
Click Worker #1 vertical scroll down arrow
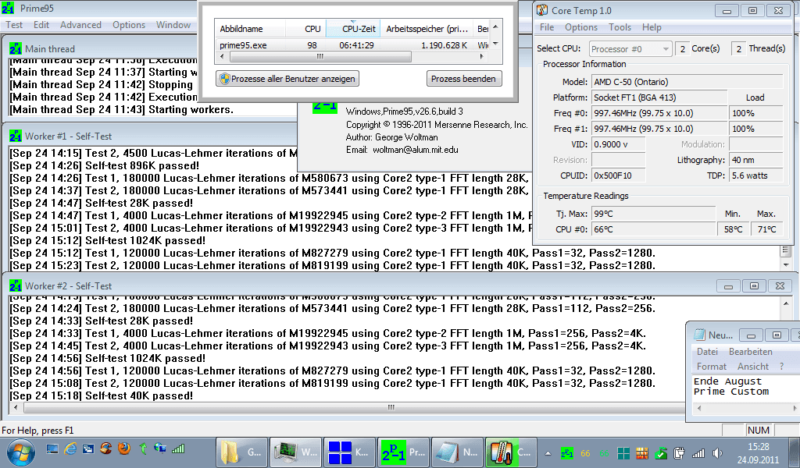(786, 264)
